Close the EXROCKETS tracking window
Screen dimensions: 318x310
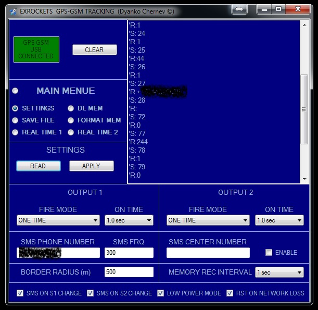pyautogui.click(x=298, y=9)
